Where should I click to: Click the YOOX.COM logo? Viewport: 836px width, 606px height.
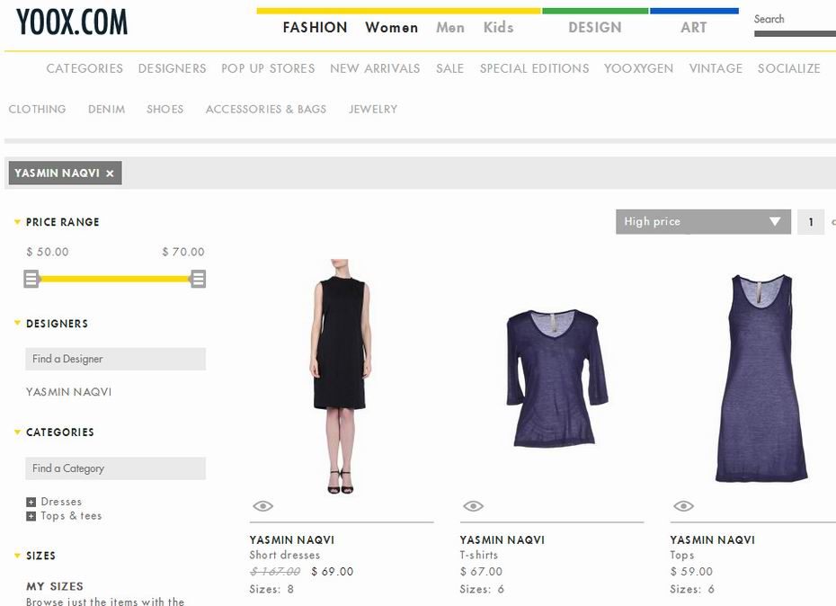click(x=72, y=22)
